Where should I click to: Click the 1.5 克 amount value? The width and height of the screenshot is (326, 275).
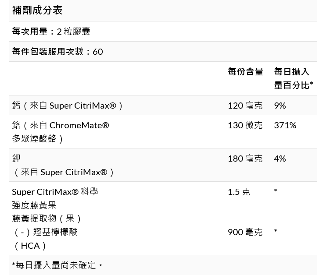(239, 192)
